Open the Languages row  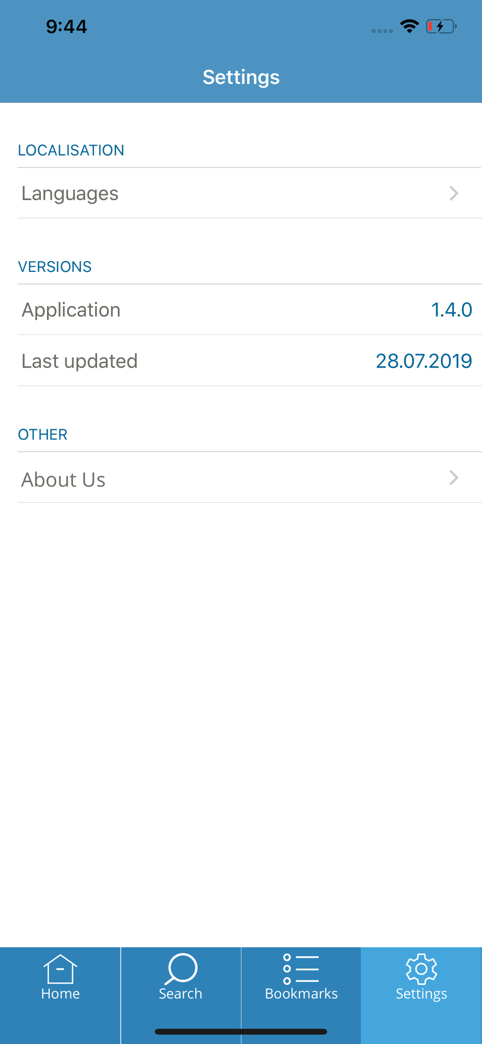(249, 193)
